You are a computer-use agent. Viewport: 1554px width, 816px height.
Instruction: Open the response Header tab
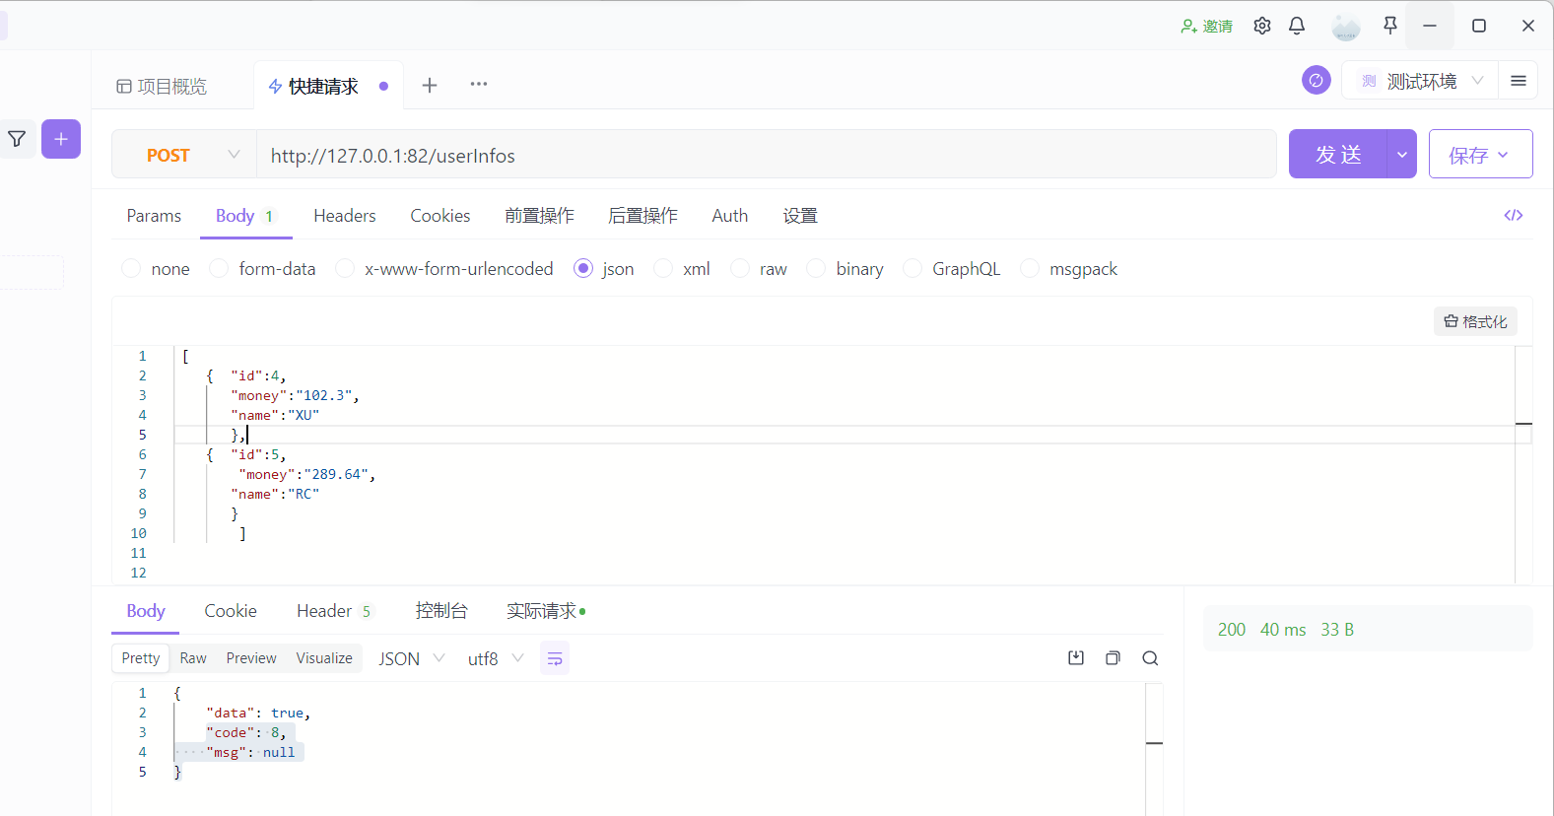point(335,611)
